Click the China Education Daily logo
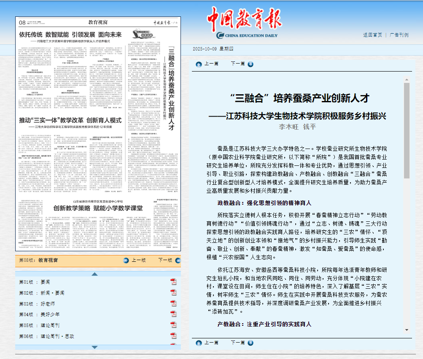 [x=244, y=23]
